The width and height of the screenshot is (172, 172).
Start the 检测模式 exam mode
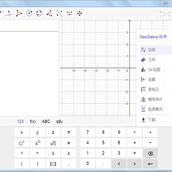156,109
